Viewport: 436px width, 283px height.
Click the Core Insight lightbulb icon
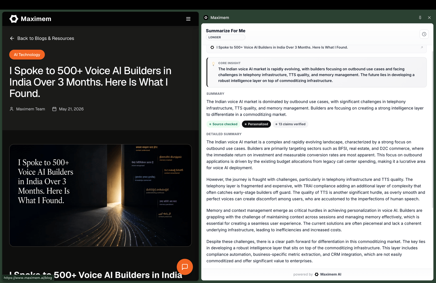click(213, 64)
